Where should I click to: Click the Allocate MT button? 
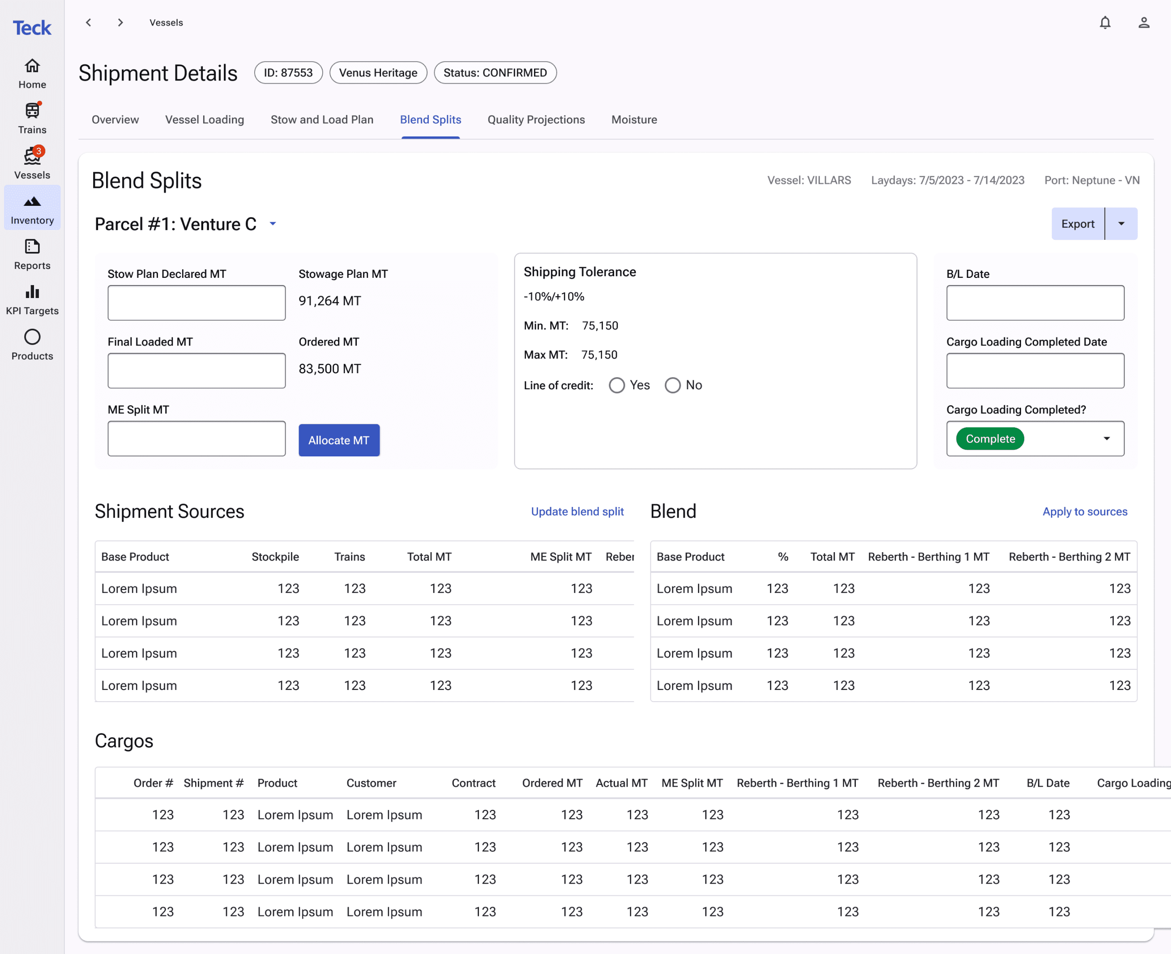[339, 440]
